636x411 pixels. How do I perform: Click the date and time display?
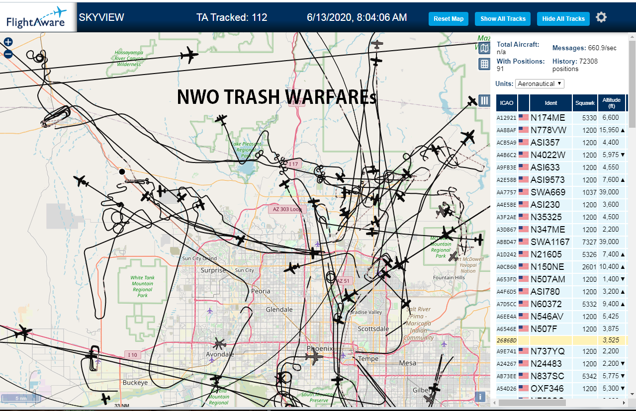[357, 17]
